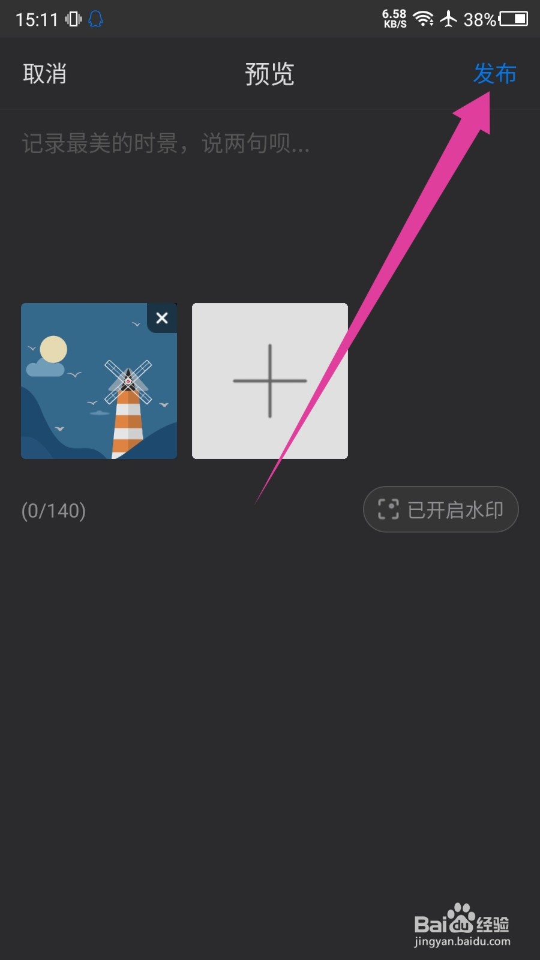Click the (0/140) character counter
The image size is (540, 960).
click(x=53, y=511)
